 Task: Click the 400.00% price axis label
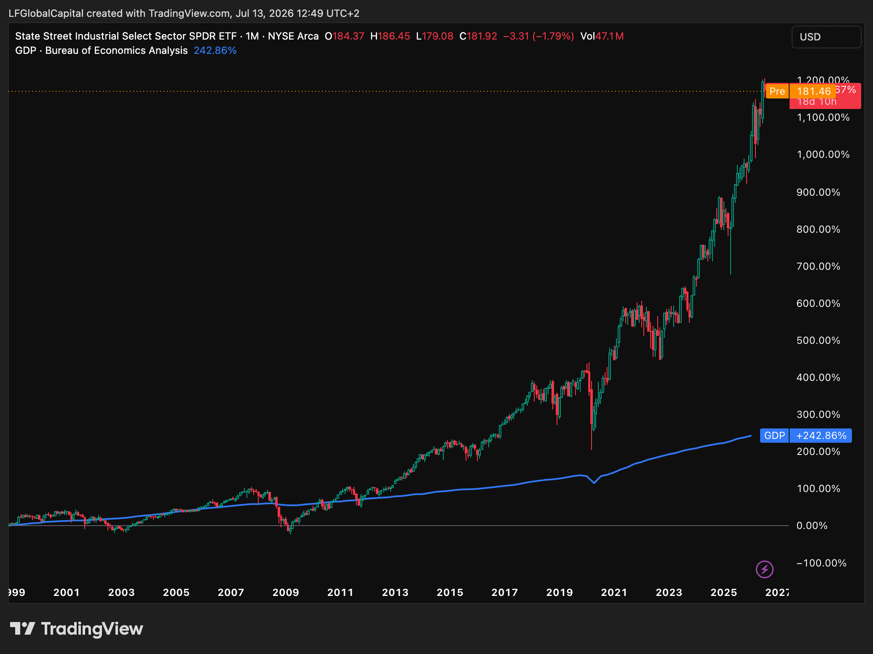tap(818, 378)
